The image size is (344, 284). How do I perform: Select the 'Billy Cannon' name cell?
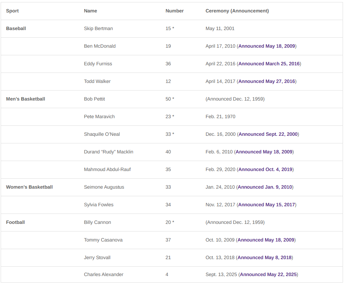(97, 222)
